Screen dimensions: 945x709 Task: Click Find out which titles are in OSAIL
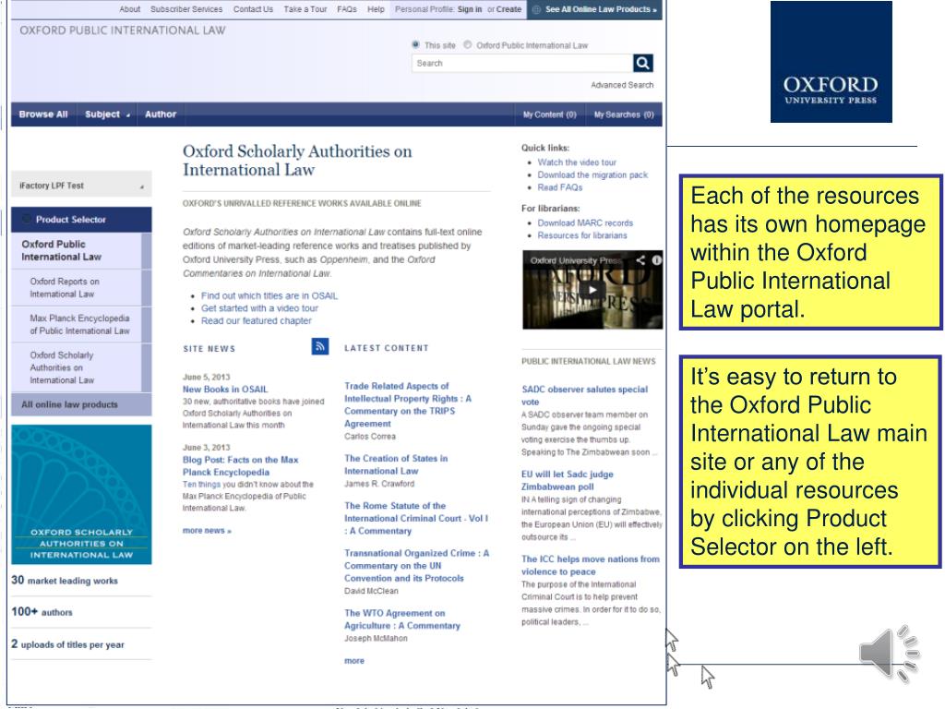269,295
